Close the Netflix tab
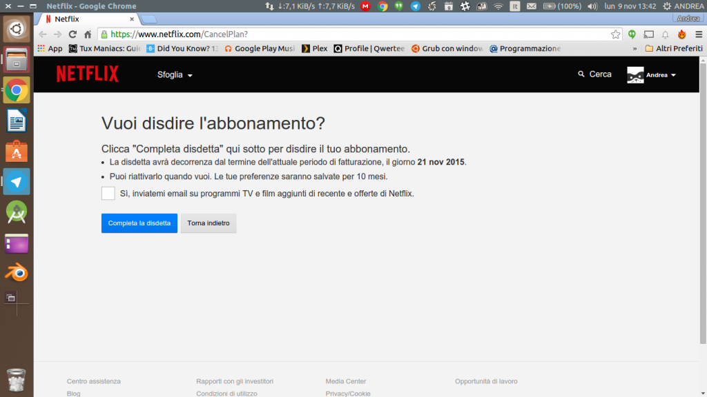This screenshot has height=397, width=707. [x=132, y=19]
